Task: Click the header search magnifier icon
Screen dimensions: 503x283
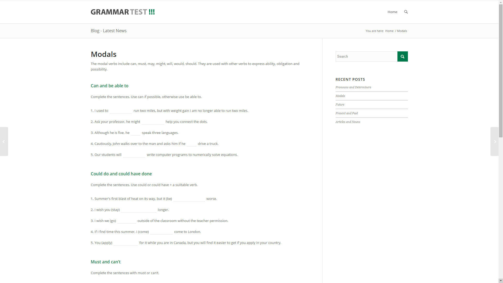Action: click(406, 12)
